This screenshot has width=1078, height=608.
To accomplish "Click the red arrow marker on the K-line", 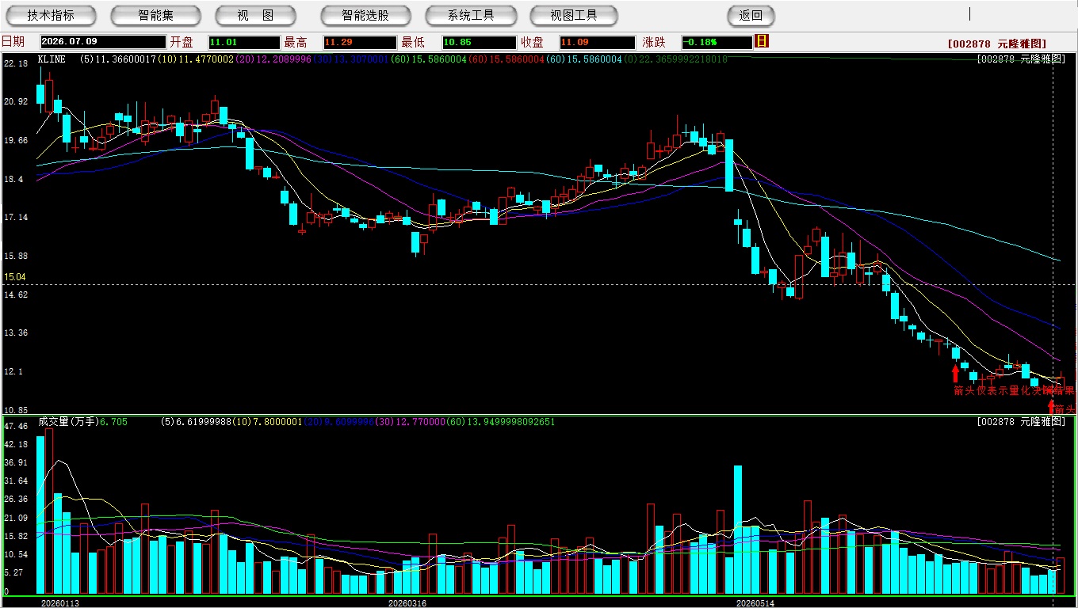I will tap(955, 373).
